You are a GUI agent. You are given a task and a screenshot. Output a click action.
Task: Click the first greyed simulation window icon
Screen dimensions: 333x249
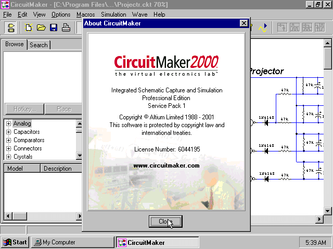pyautogui.click(x=282, y=27)
